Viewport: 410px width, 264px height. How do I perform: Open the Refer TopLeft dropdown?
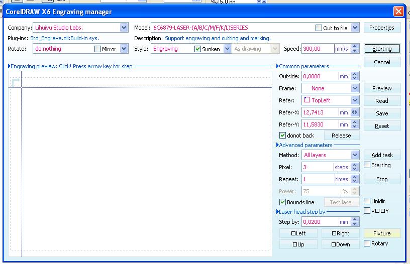coord(355,100)
